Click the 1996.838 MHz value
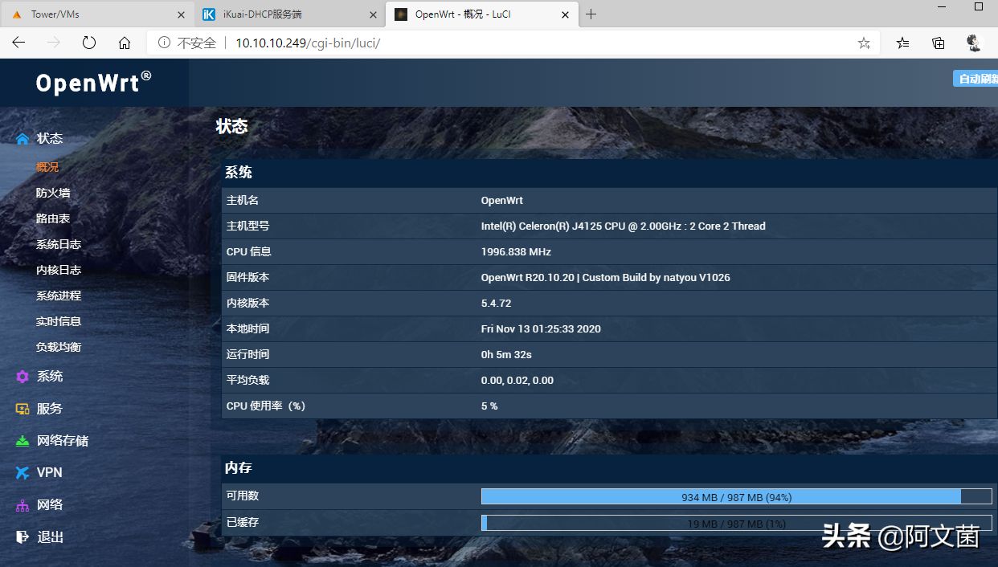 tap(516, 252)
